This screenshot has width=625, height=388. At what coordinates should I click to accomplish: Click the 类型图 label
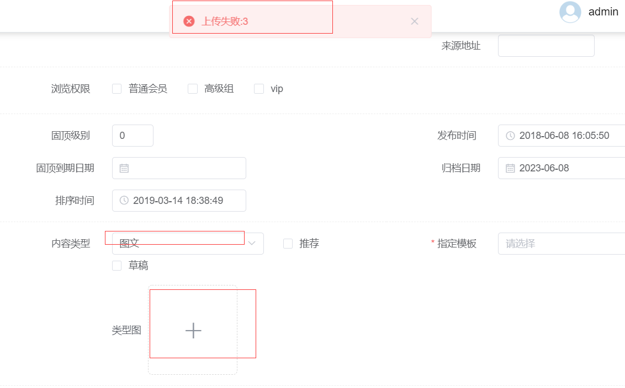tap(126, 330)
